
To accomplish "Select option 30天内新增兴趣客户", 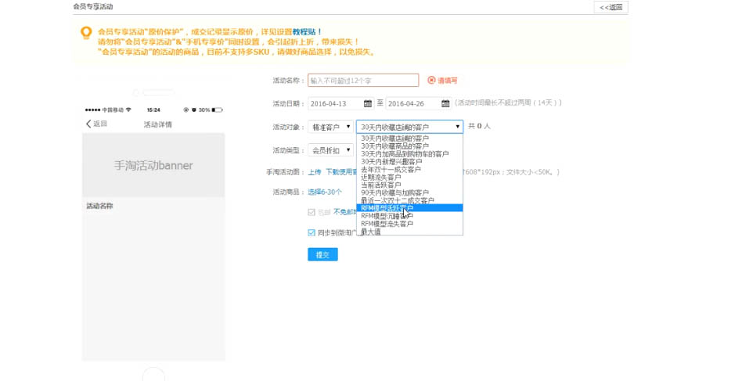I will click(409, 162).
